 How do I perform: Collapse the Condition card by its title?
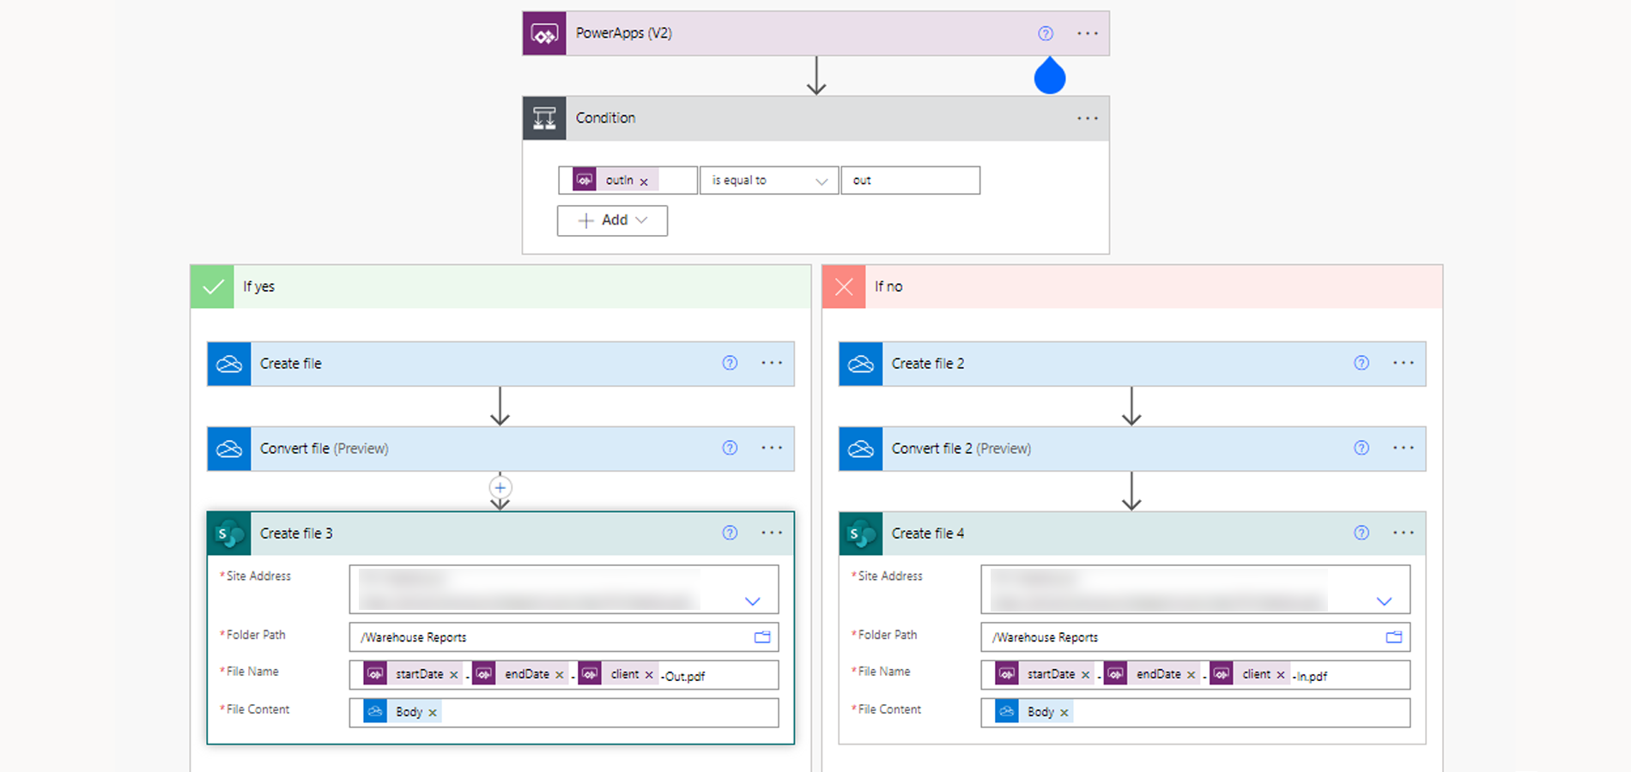click(606, 118)
